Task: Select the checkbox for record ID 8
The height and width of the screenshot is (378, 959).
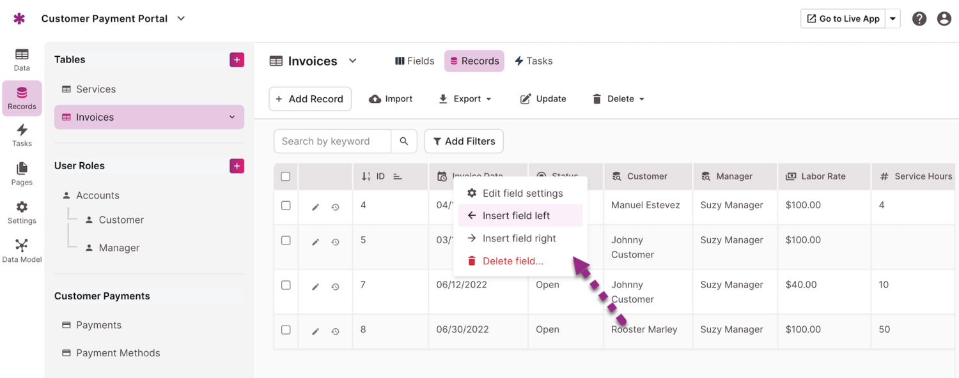Action: pos(286,330)
